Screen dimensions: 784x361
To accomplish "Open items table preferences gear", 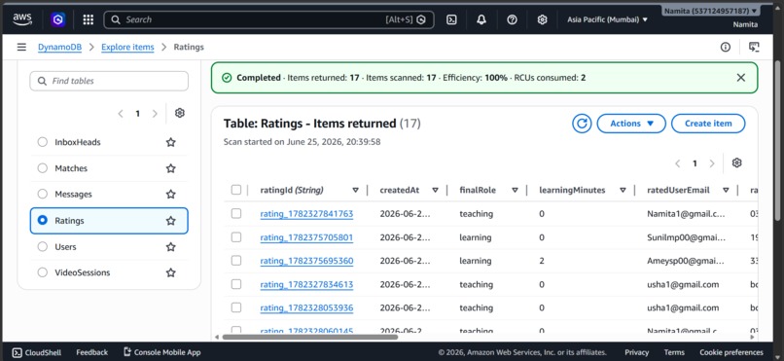I will tap(736, 163).
